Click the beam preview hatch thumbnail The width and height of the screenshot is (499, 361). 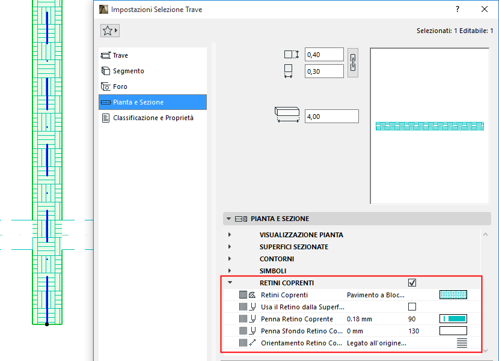click(430, 126)
